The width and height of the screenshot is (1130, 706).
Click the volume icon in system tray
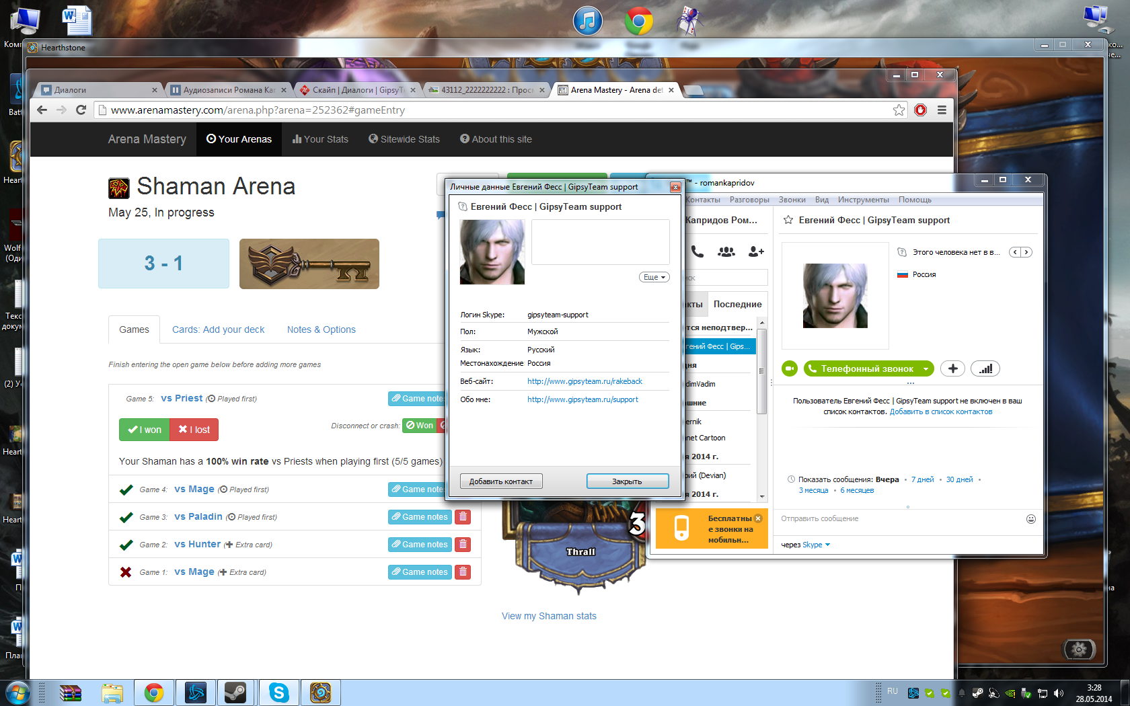coord(1059,693)
